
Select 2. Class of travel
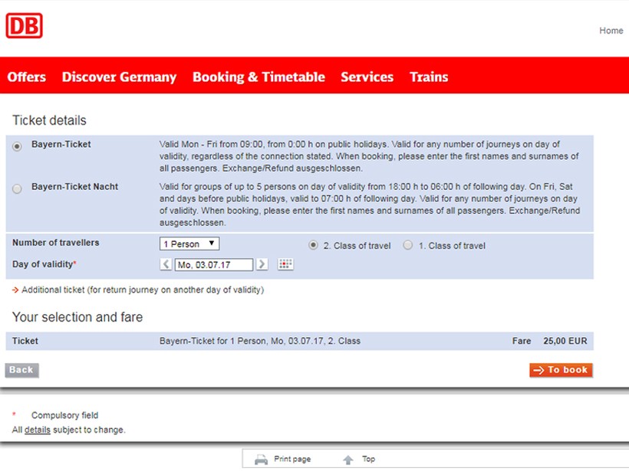313,246
